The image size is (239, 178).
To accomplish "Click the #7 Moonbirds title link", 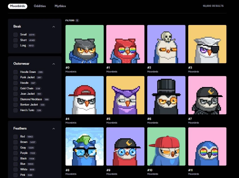I will tap(190, 119).
